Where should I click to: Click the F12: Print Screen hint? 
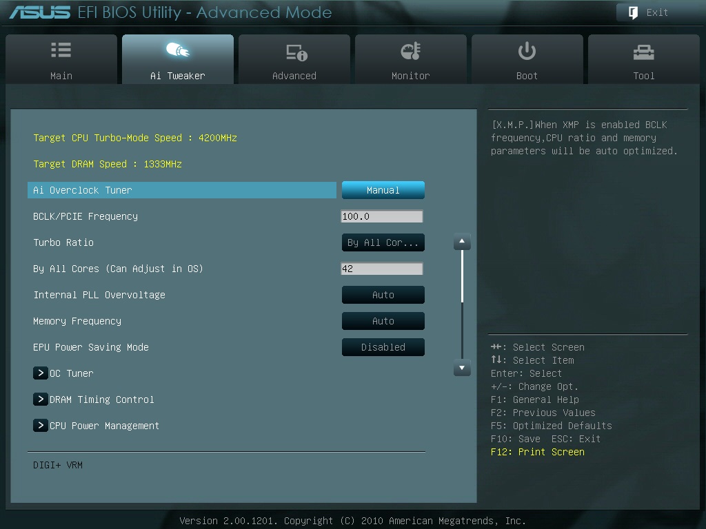(538, 452)
